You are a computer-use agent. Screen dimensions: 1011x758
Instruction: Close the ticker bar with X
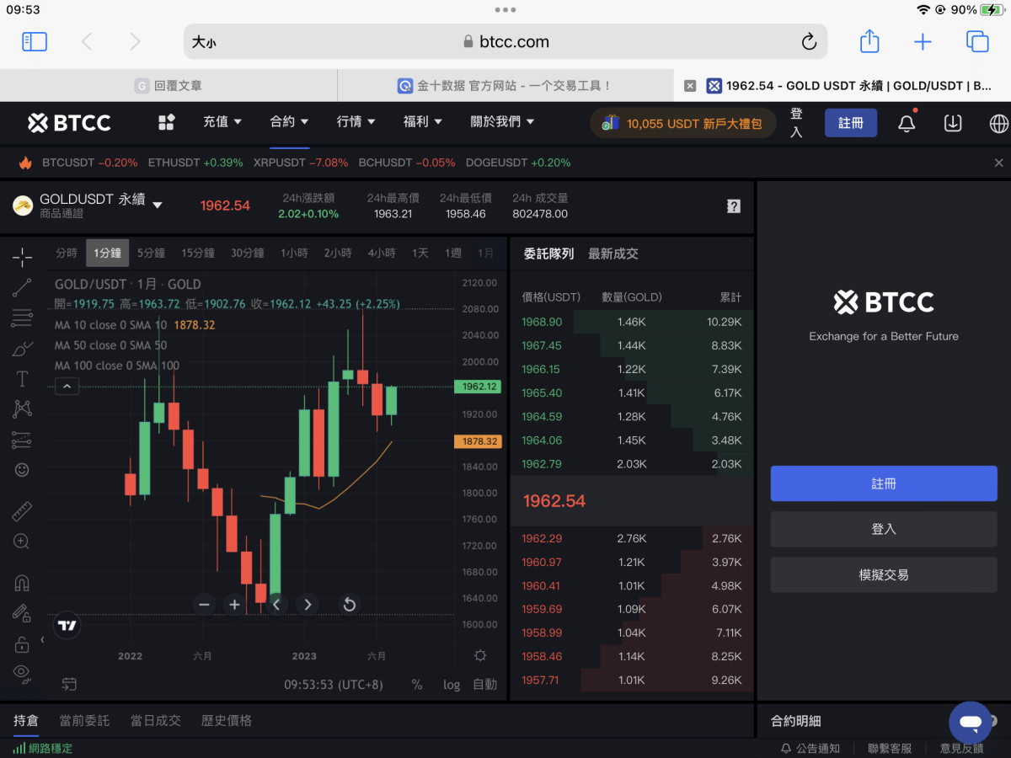[x=999, y=163]
